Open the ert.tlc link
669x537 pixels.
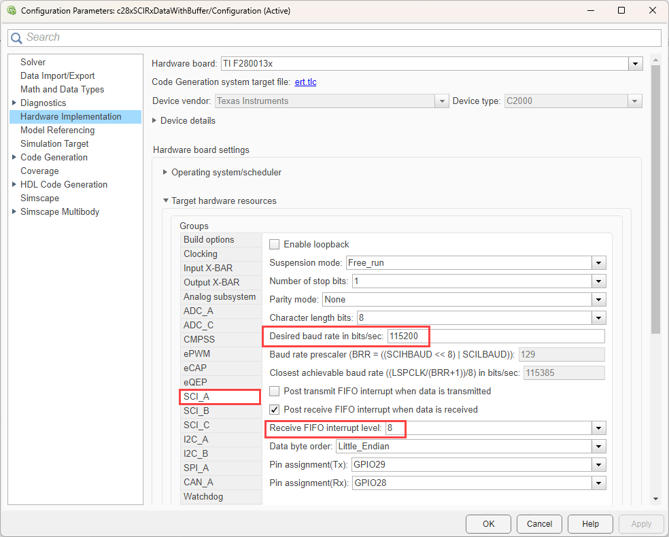[305, 82]
